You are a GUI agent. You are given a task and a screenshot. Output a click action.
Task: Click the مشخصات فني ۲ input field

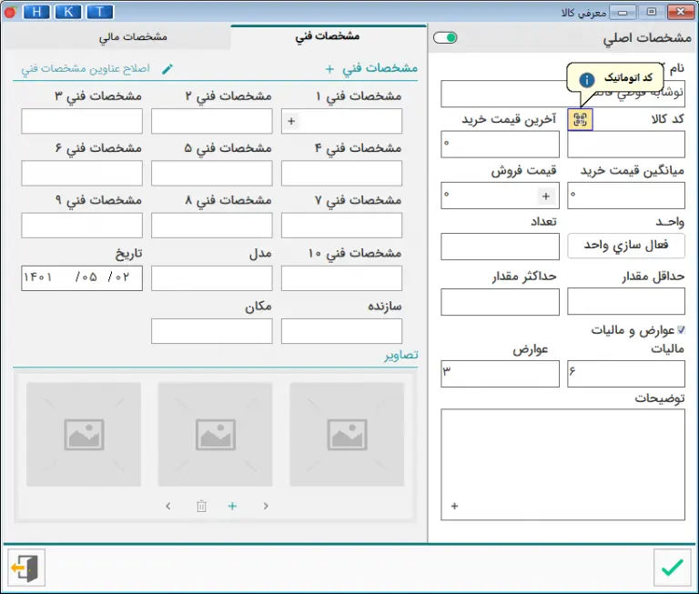tap(212, 121)
